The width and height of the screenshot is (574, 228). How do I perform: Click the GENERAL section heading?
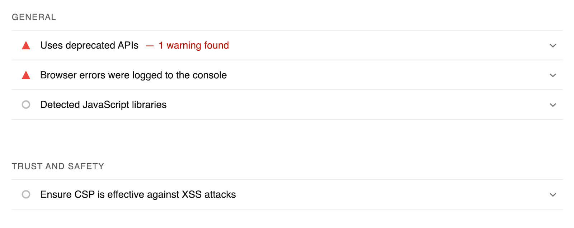34,17
